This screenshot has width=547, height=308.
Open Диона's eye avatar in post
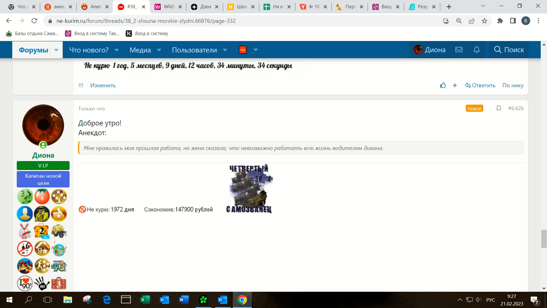pyautogui.click(x=43, y=125)
